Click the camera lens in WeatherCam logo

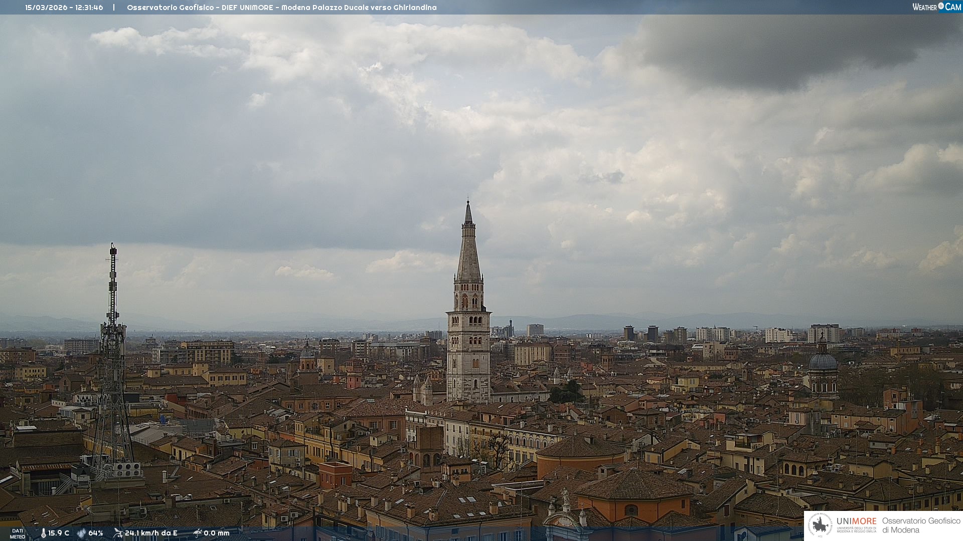(941, 6)
